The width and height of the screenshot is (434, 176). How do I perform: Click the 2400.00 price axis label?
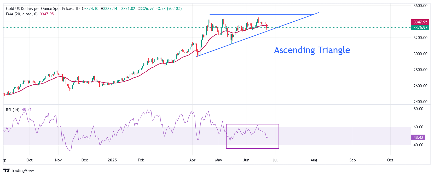[420, 102]
